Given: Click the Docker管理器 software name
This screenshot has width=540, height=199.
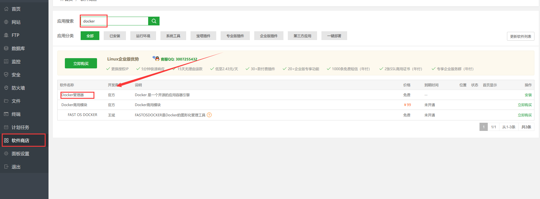Looking at the screenshot, I should point(72,95).
